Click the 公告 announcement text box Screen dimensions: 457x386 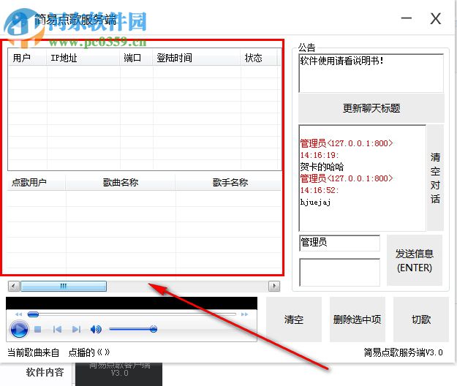371,73
